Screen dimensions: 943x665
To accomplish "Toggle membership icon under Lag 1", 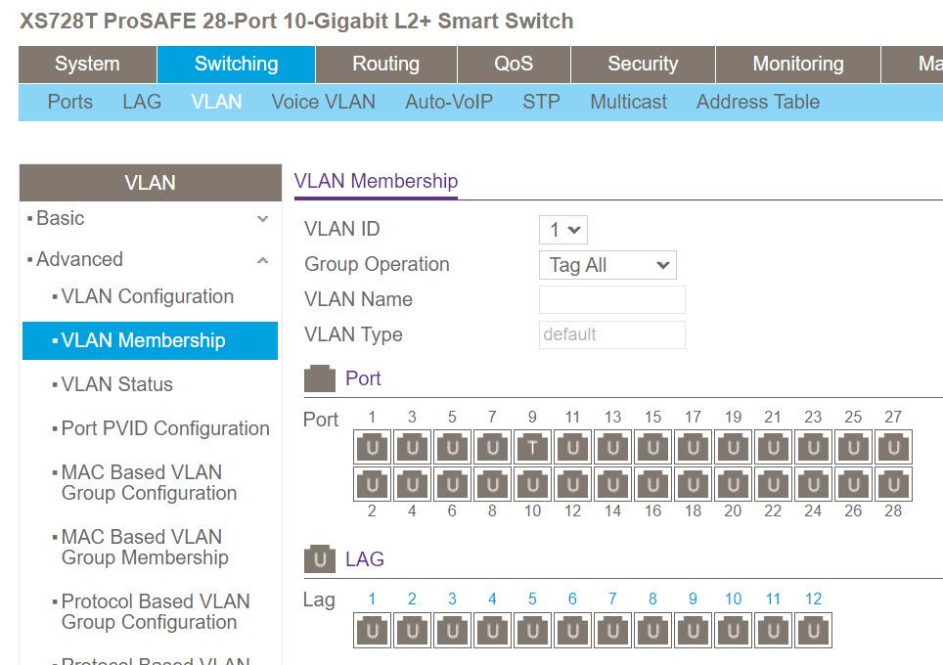I will pyautogui.click(x=373, y=630).
